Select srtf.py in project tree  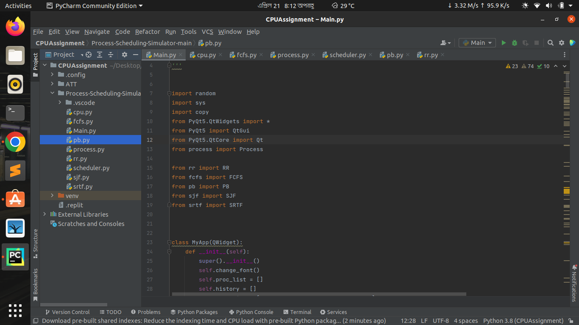83,186
